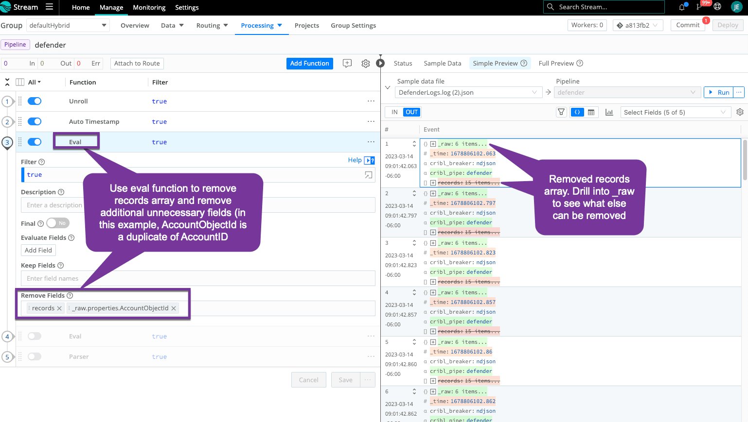Open the defaultHybrid group dropdown
The width and height of the screenshot is (748, 422).
tap(68, 25)
